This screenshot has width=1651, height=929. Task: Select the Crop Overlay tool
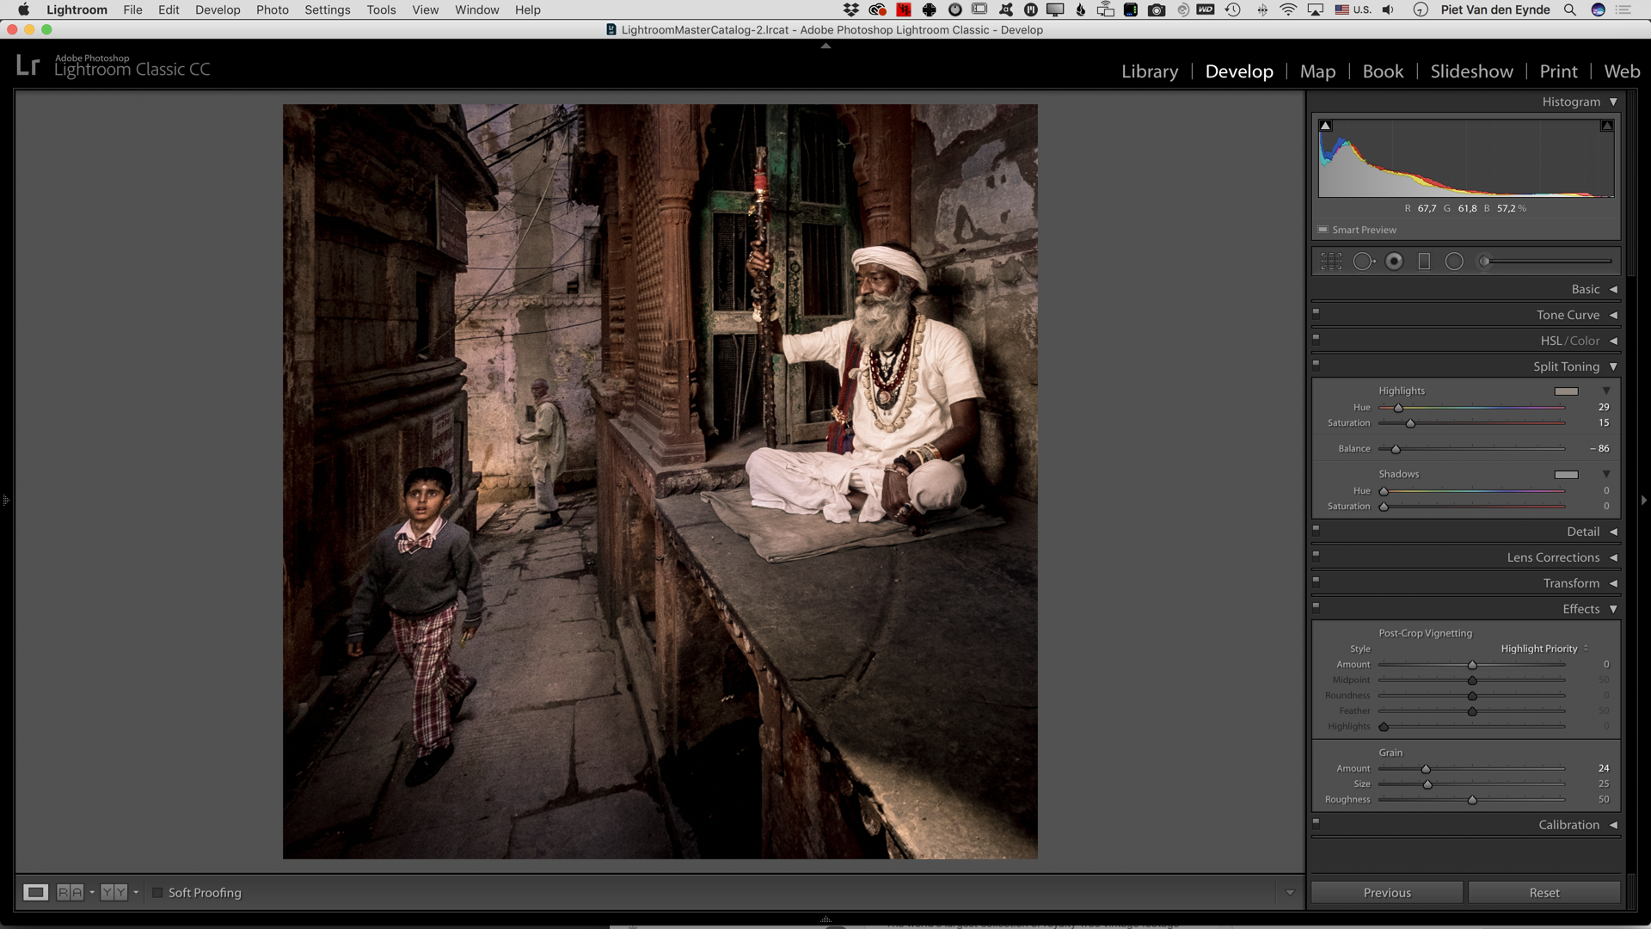click(1331, 261)
